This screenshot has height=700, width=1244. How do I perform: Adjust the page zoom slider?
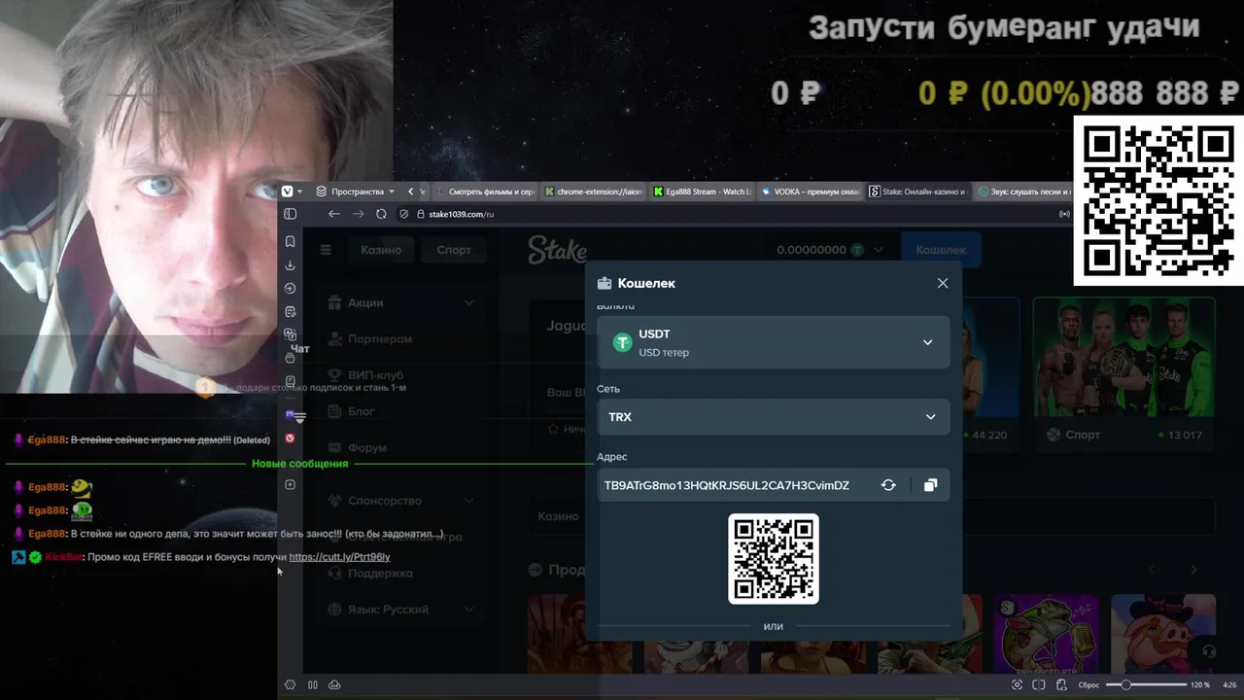point(1146,684)
